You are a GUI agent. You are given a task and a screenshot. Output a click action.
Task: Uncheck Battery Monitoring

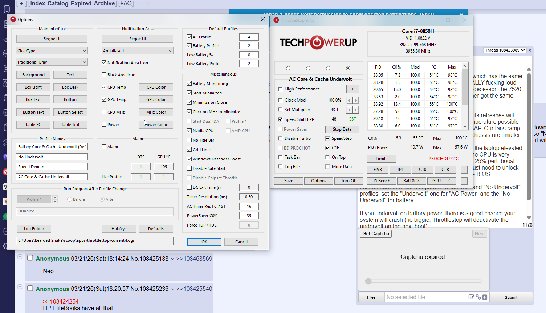[189, 84]
